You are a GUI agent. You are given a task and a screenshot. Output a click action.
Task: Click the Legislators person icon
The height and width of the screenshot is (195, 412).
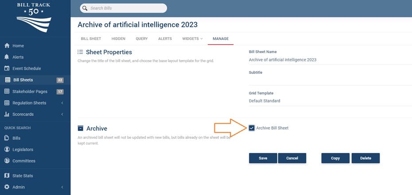click(7, 150)
